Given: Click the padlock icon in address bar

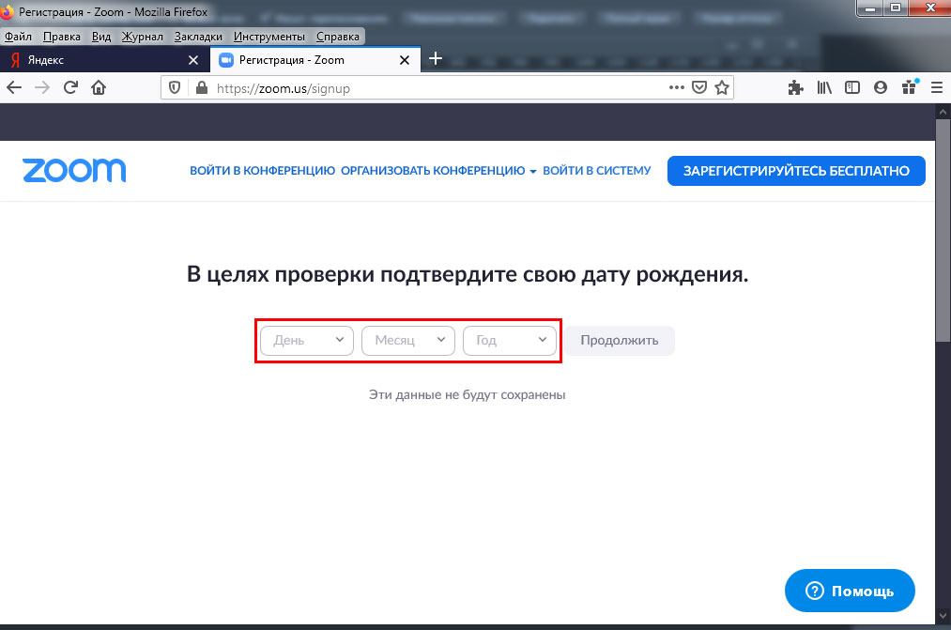Looking at the screenshot, I should click(x=201, y=86).
